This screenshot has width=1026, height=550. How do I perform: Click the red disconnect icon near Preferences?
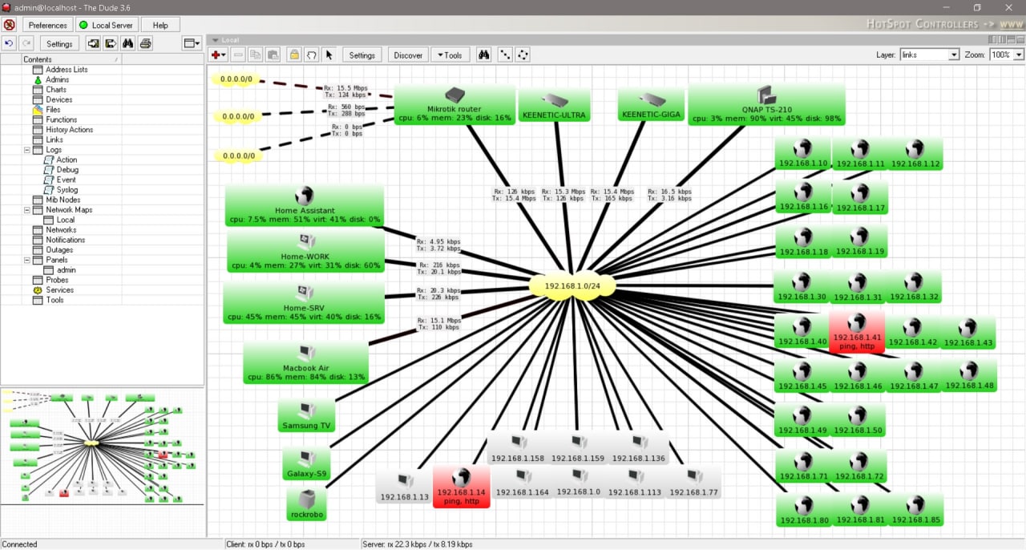[x=9, y=25]
